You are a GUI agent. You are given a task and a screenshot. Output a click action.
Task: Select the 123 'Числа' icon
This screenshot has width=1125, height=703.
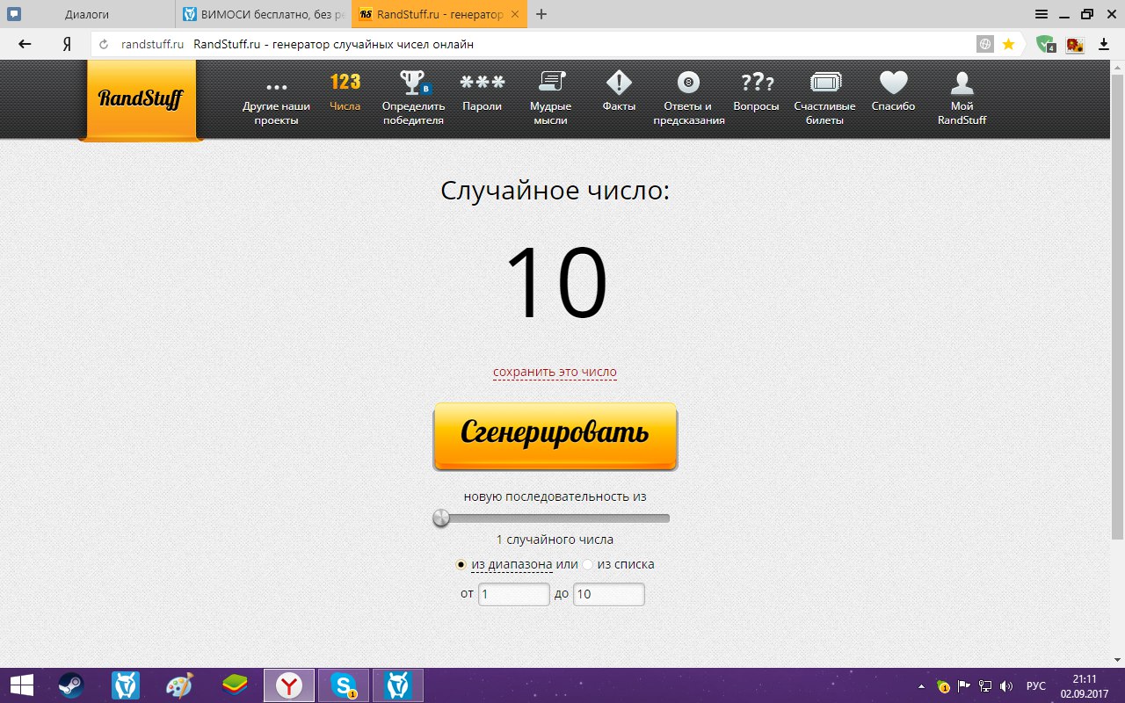click(x=345, y=83)
